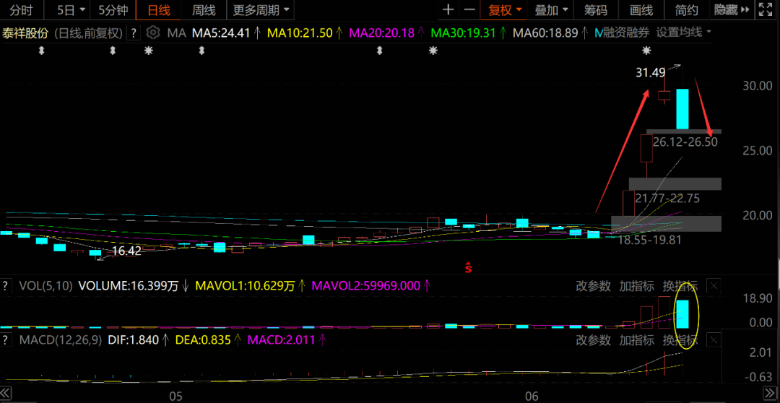Image resolution: width=780 pixels, height=403 pixels.
Task: Click the 26.12-26.50 gray price zone bar
Action: click(x=684, y=131)
